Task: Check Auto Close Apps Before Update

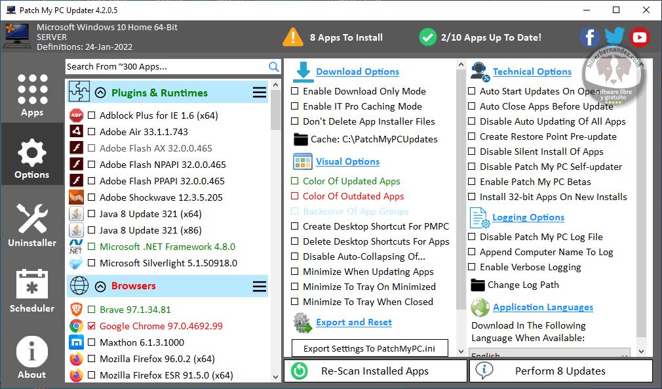Action: 471,106
